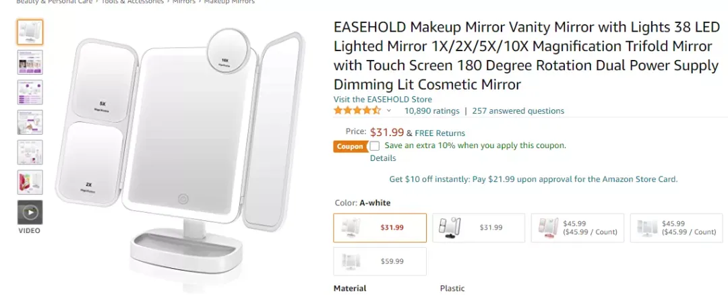Screen dimensions: 728x295
Task: View the second product thumbnail image
Action: click(30, 62)
